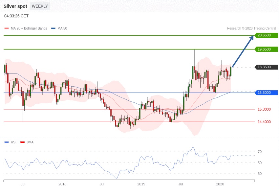
Task: Click the 2020 time axis label
Action: 220,184
